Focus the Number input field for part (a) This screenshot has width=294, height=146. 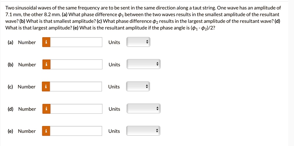(76, 42)
